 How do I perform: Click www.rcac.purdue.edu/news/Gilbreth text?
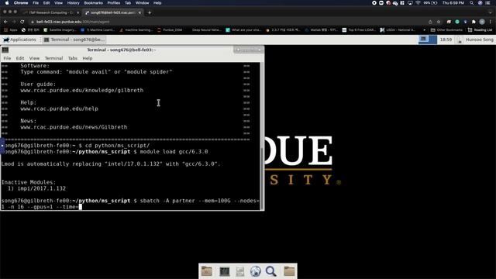pos(74,127)
